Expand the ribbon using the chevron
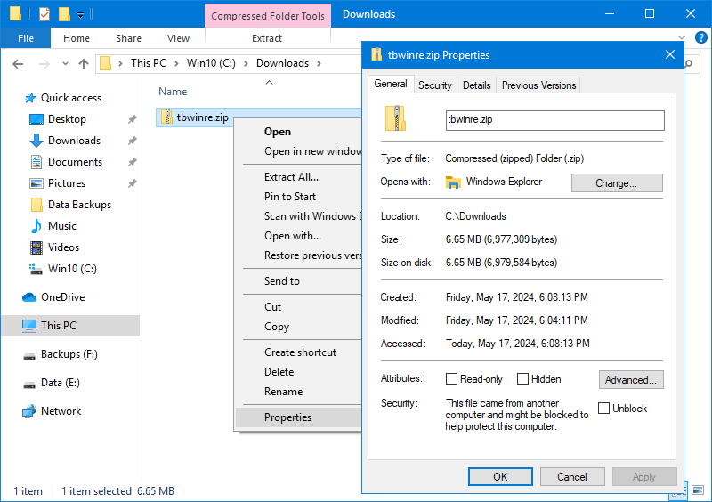 coord(682,37)
